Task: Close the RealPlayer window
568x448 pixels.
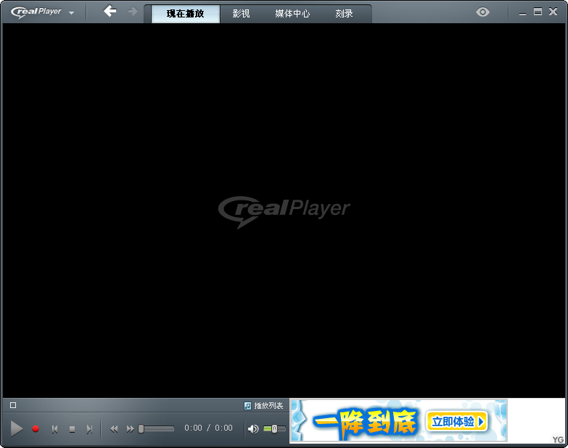Action: [553, 12]
